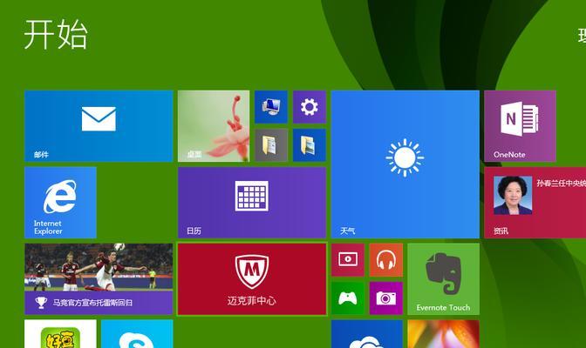This screenshot has width=586, height=348.
Task: Open PC Settings gear tile
Action: [310, 107]
